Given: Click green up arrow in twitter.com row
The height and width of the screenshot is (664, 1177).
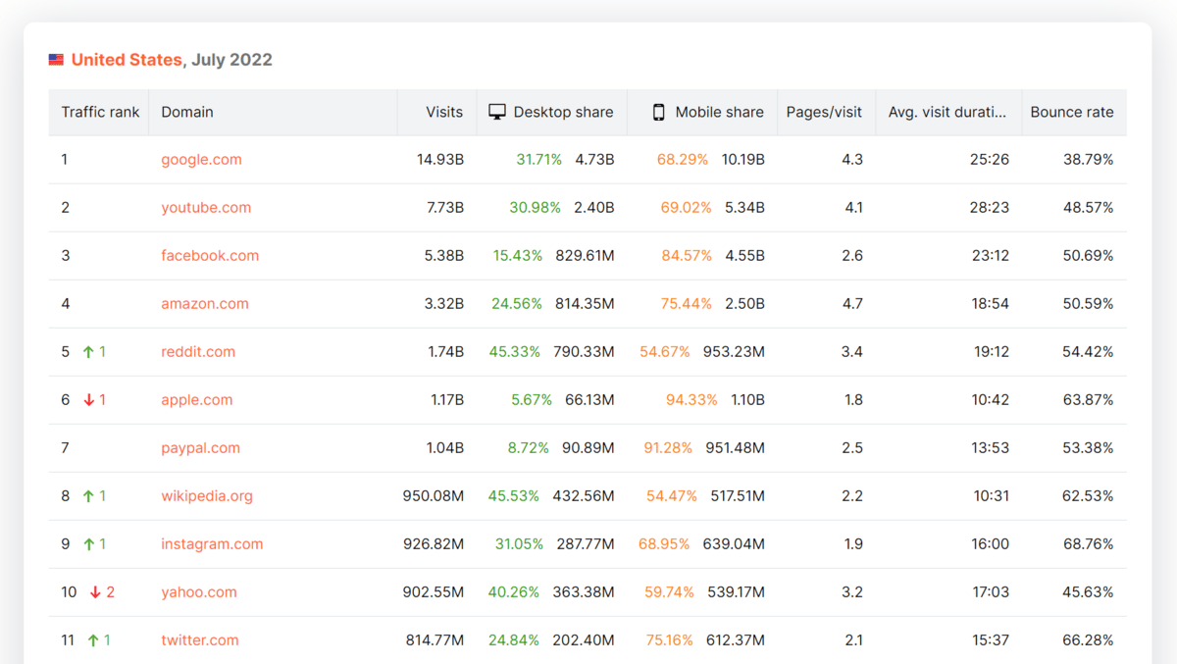Looking at the screenshot, I should coord(93,639).
